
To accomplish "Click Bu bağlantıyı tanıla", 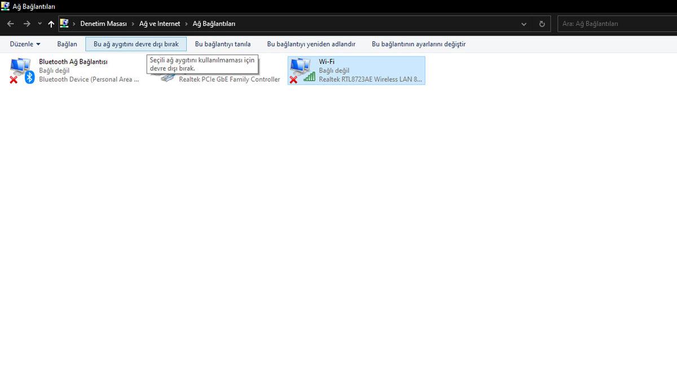I will [x=223, y=44].
